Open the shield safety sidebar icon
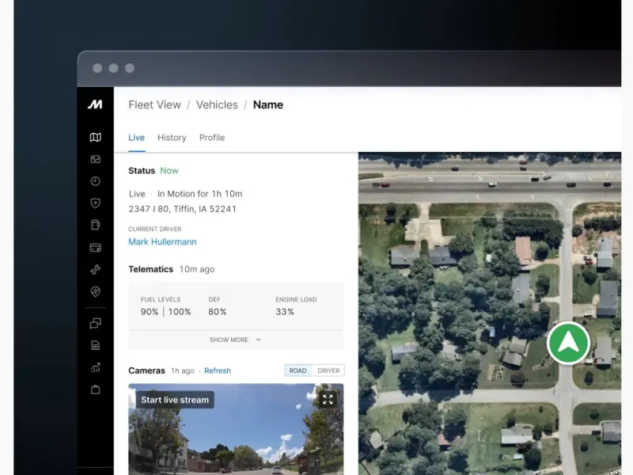 pyautogui.click(x=95, y=203)
